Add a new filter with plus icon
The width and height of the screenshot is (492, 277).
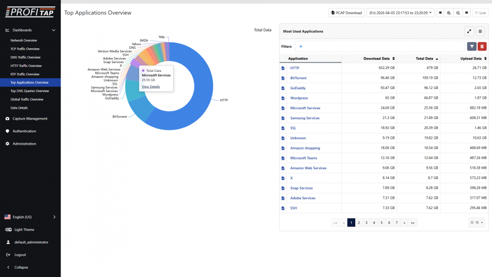coord(301,46)
